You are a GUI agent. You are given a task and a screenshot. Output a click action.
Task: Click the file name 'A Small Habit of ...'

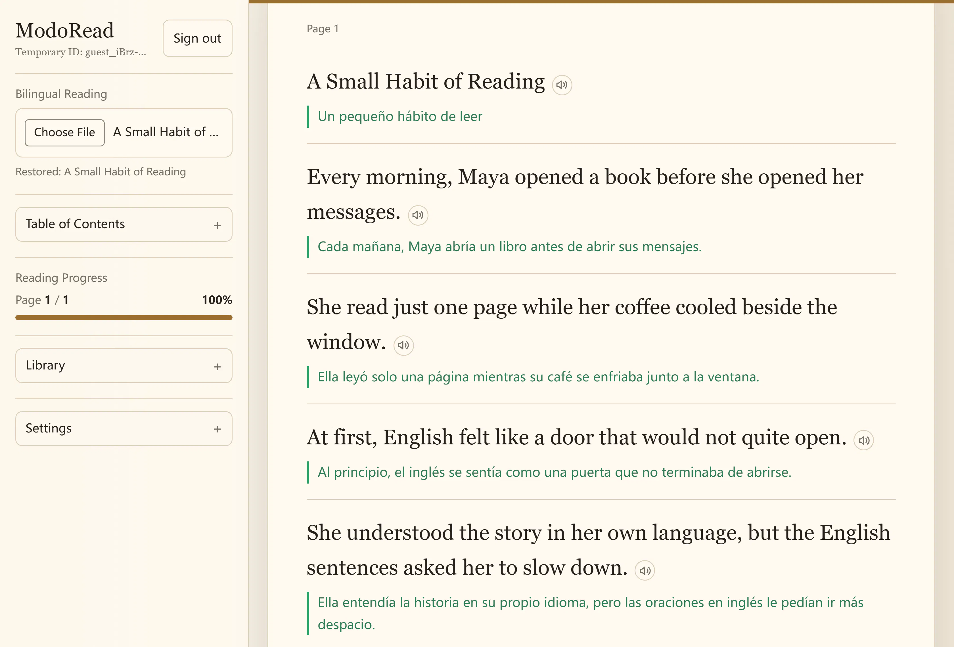166,132
